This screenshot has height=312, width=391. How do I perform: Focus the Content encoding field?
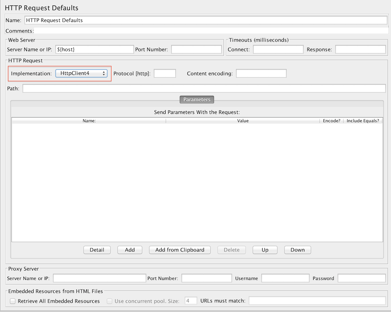(x=261, y=73)
